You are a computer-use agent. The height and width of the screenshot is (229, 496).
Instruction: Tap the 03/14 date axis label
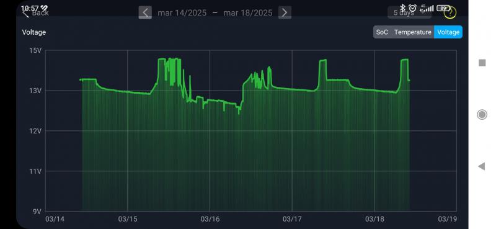point(55,219)
